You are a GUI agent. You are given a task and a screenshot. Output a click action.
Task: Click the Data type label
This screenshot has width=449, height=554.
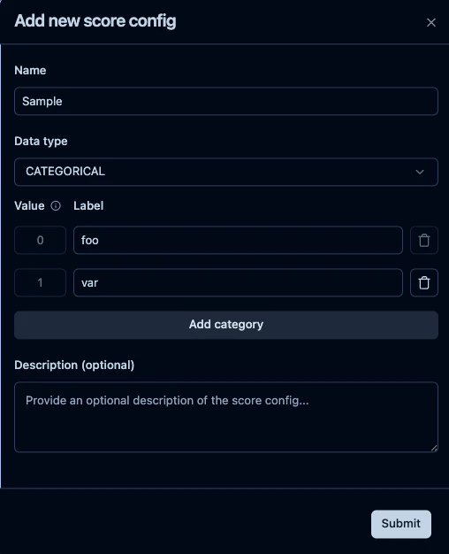[x=41, y=142]
